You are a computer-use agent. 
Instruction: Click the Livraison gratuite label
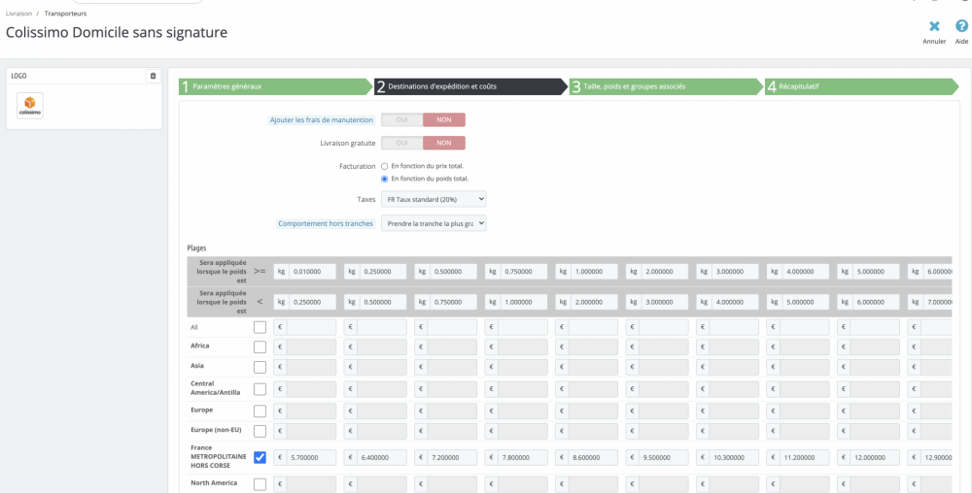point(348,143)
